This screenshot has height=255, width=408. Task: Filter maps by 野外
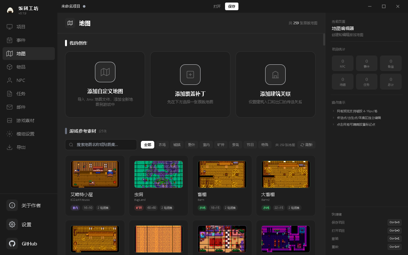192,145
